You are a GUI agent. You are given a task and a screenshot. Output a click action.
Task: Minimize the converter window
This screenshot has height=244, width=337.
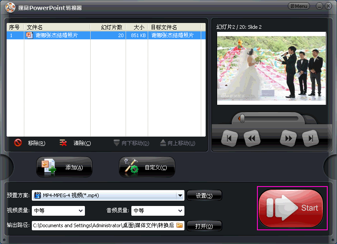point(319,6)
